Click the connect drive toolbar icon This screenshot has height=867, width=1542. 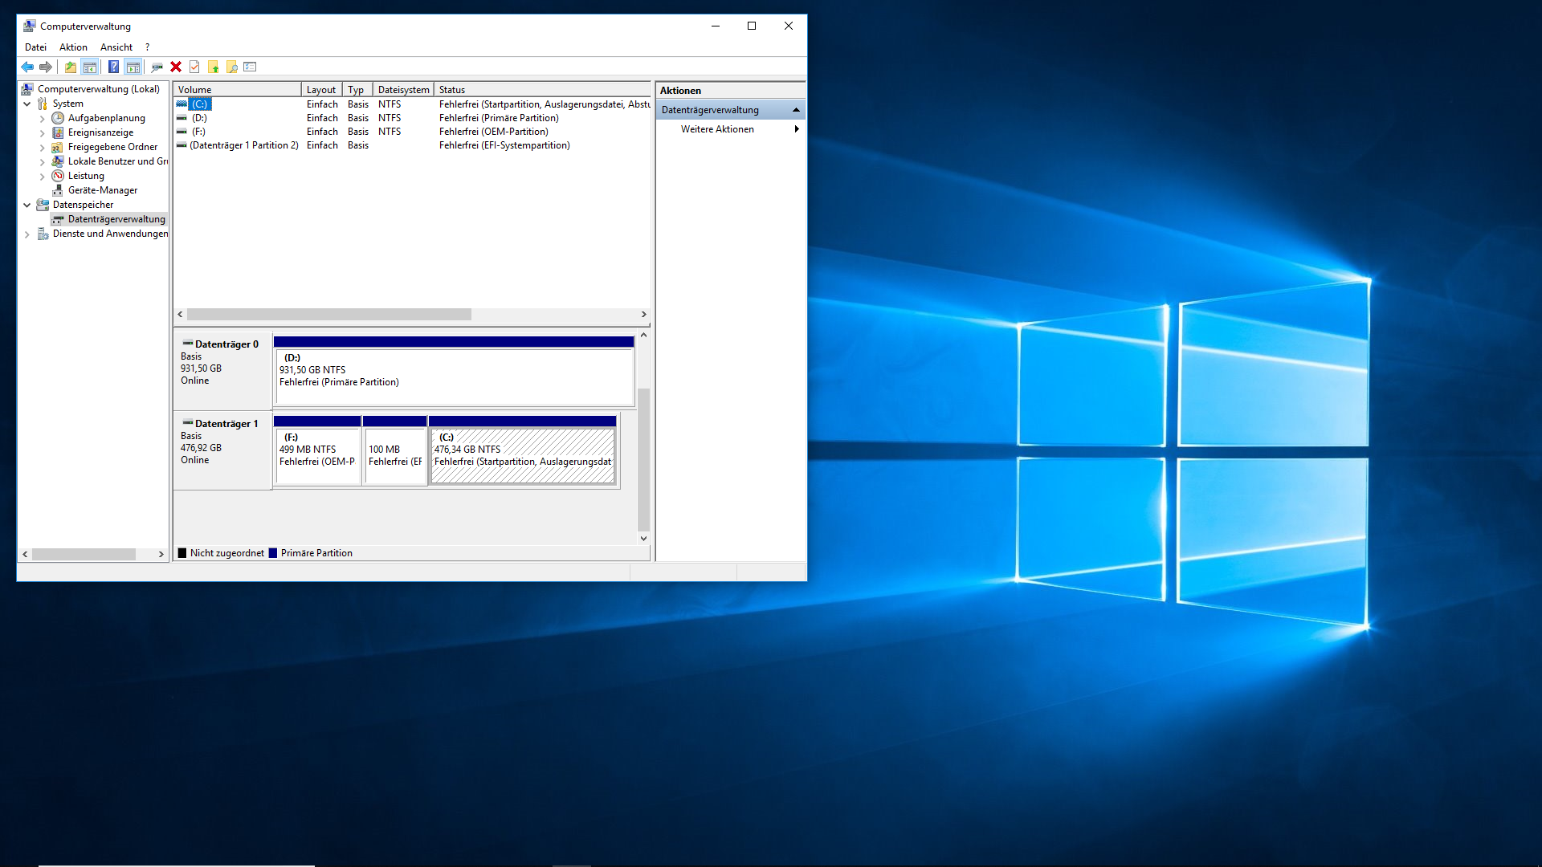coord(157,67)
